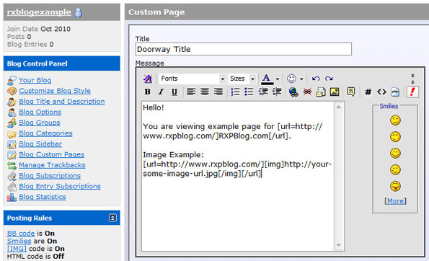Viewport: 429px width, 261px height.
Task: Wrap selection in PHP tags icon
Action: (x=395, y=92)
